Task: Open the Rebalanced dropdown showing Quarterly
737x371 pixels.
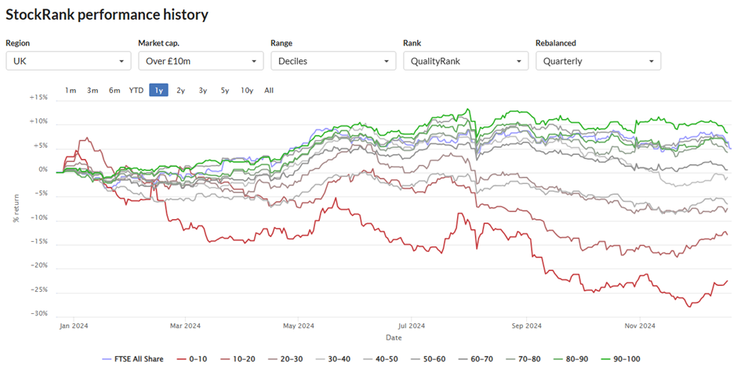Action: click(x=598, y=61)
